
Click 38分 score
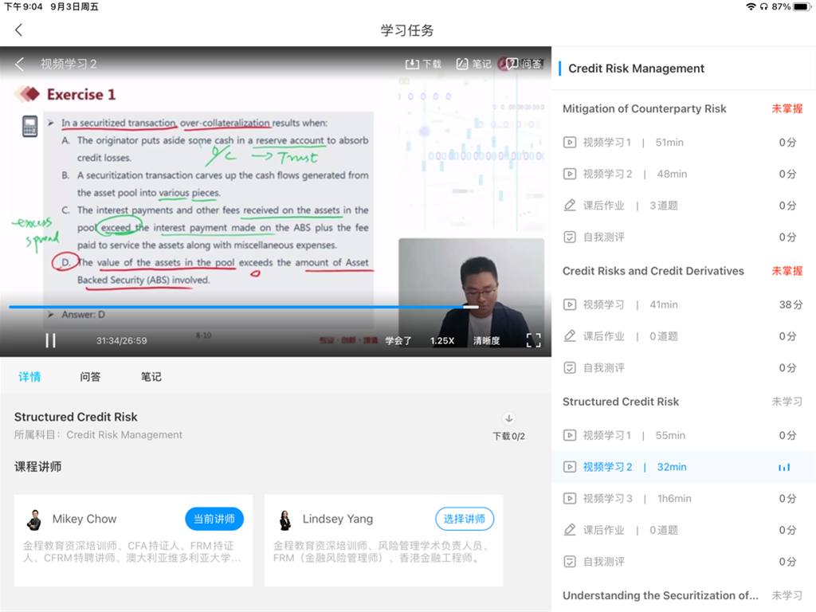click(790, 305)
